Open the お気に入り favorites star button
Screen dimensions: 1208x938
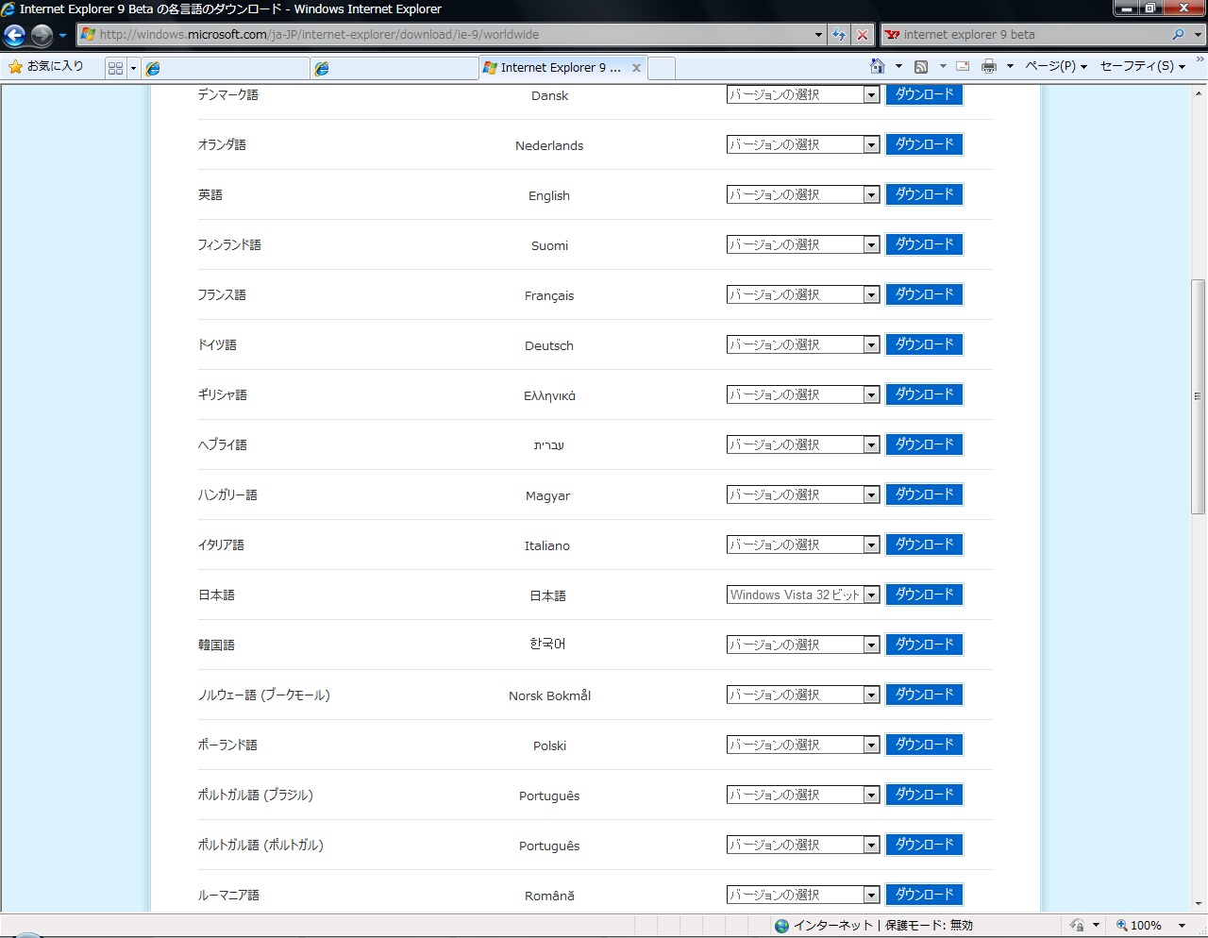(45, 66)
